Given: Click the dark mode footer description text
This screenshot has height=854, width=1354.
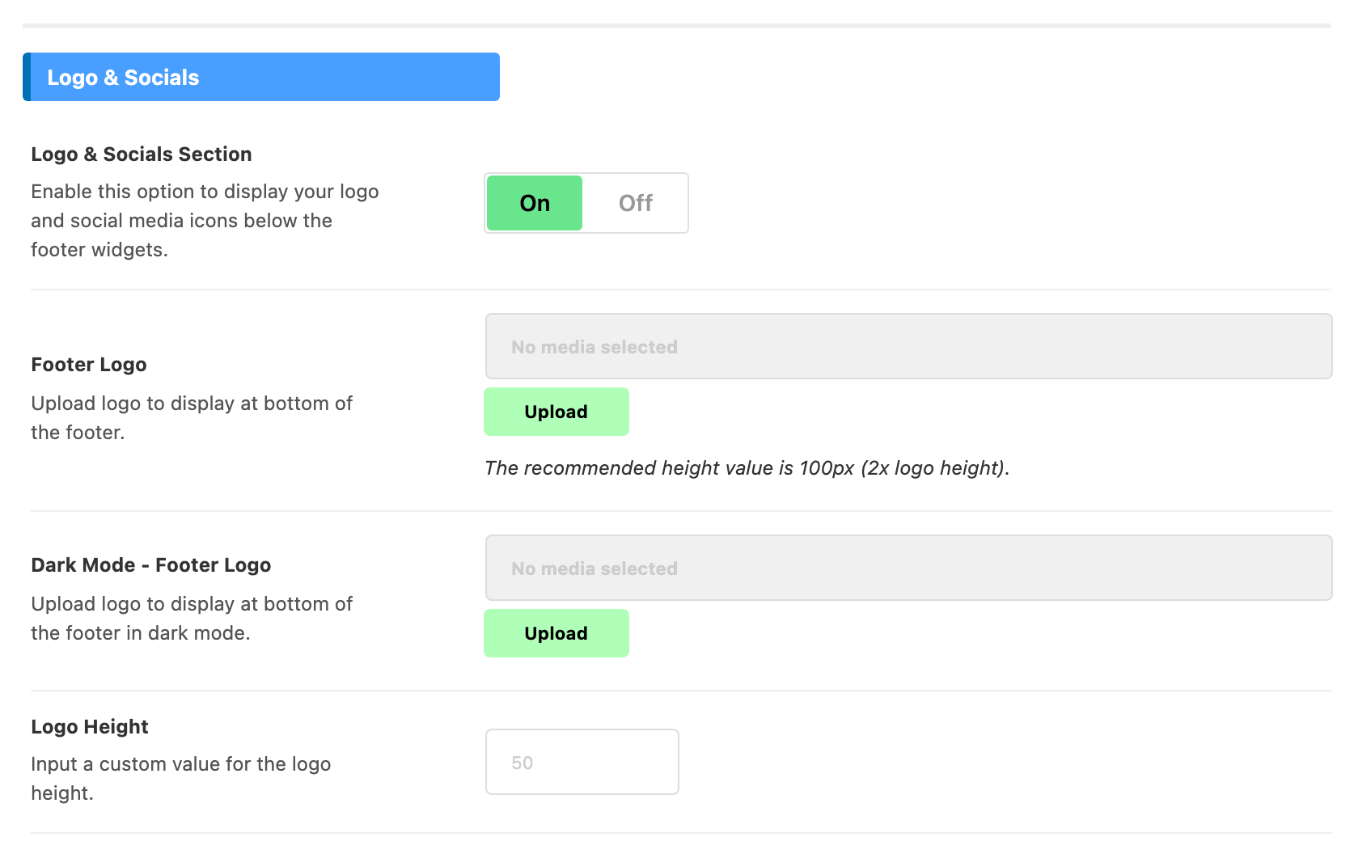Looking at the screenshot, I should (192, 619).
